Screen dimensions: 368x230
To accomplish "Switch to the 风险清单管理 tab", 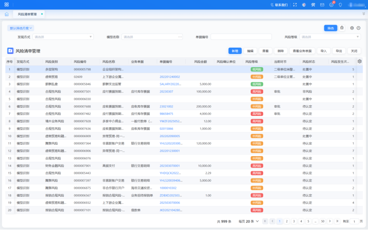I will coord(27,14).
